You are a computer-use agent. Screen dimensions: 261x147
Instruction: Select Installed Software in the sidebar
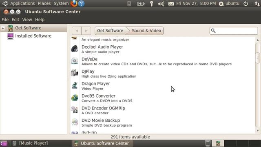[x=33, y=36]
